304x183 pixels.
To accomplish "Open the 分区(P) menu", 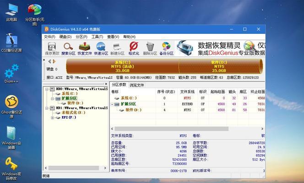I will coord(81,37).
